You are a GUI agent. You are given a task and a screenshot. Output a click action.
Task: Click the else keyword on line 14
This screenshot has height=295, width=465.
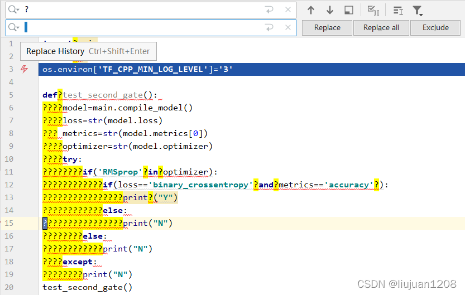(113, 211)
